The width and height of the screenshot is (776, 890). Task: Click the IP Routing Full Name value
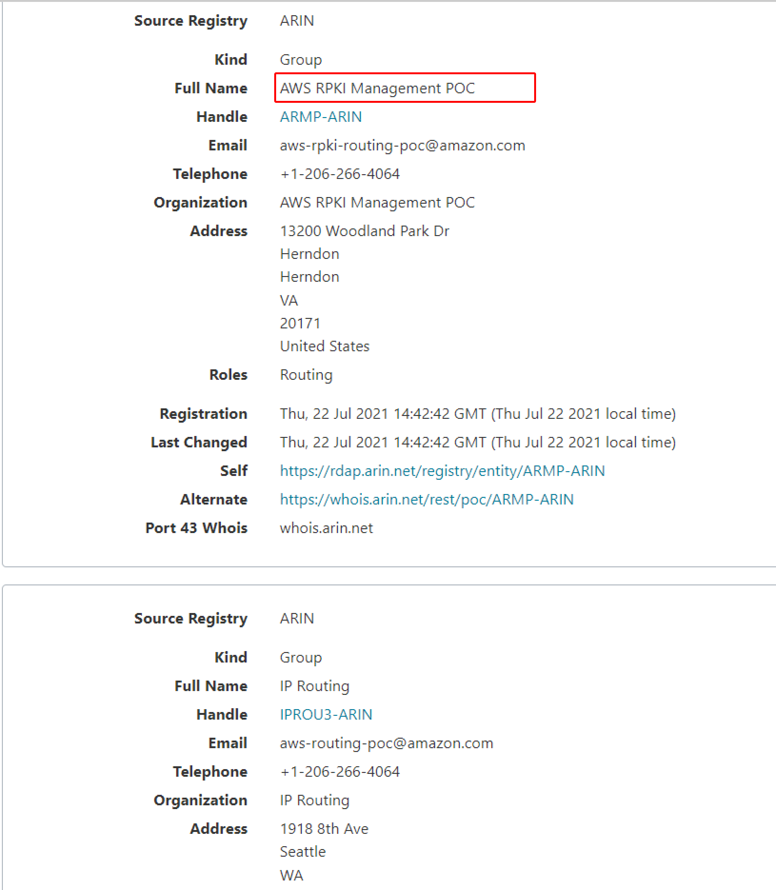315,686
